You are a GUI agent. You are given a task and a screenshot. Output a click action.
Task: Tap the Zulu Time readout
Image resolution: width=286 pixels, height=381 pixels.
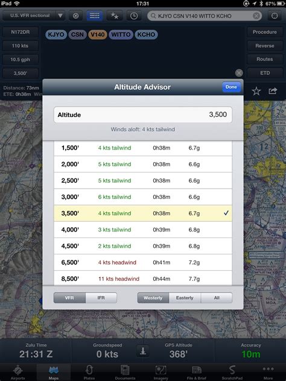[36, 351]
